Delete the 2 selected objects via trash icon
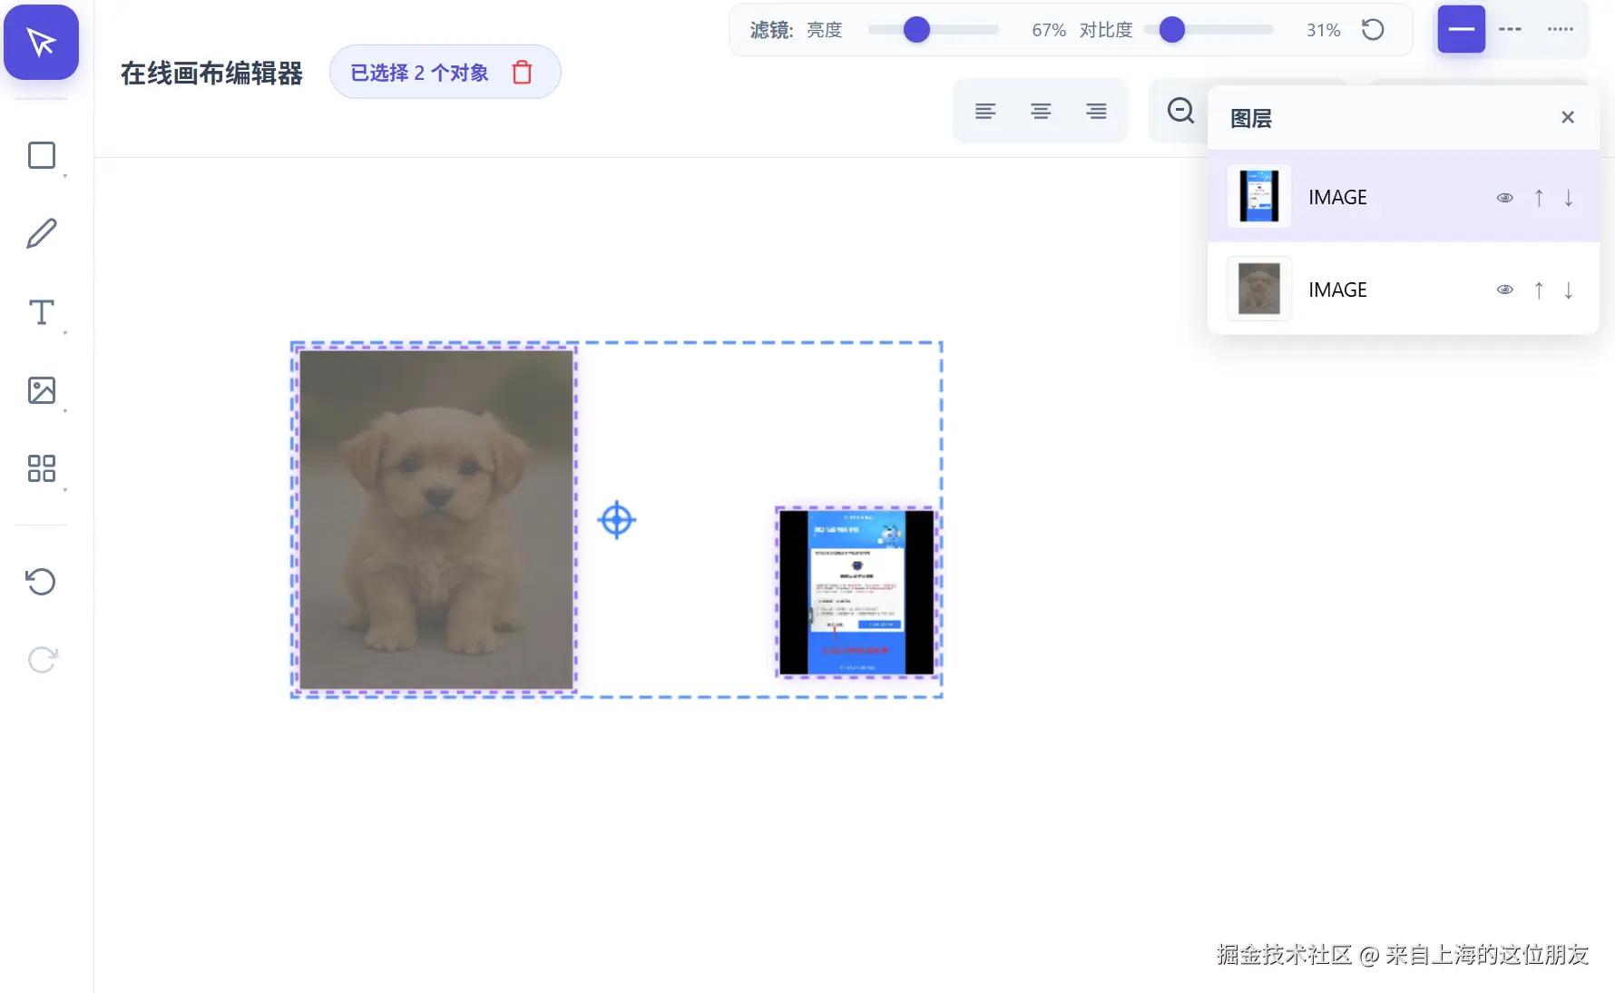This screenshot has width=1615, height=993. (522, 73)
